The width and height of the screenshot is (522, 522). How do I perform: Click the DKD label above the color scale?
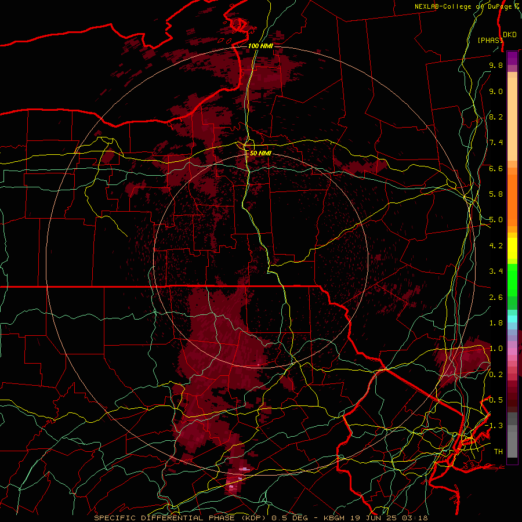(x=509, y=35)
